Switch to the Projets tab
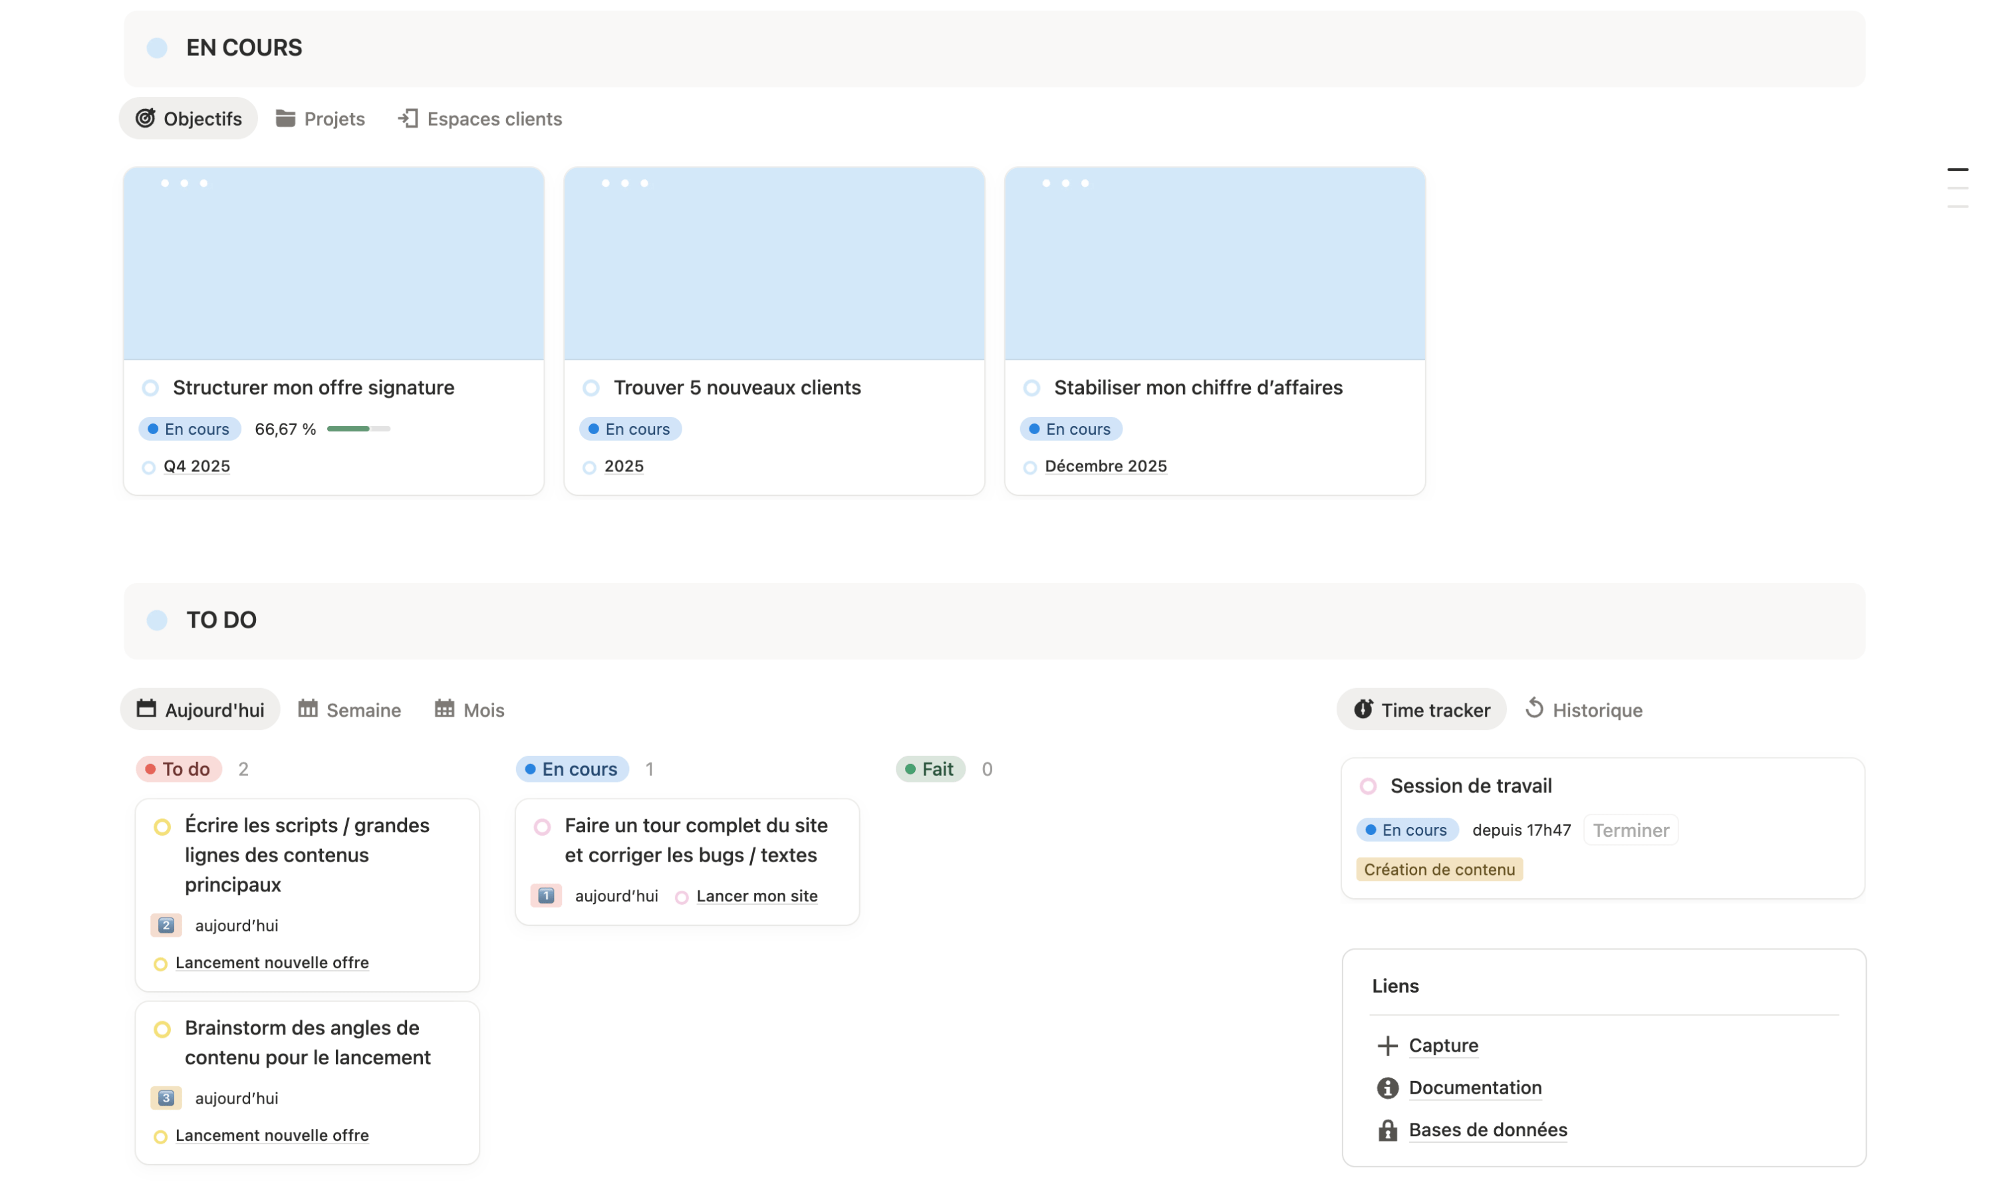 point(320,119)
